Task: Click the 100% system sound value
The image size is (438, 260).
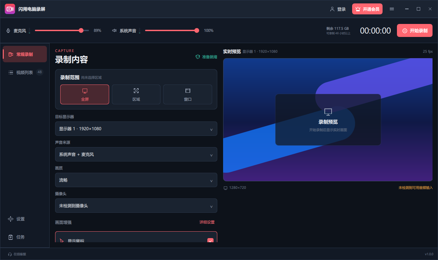Action: pyautogui.click(x=209, y=30)
